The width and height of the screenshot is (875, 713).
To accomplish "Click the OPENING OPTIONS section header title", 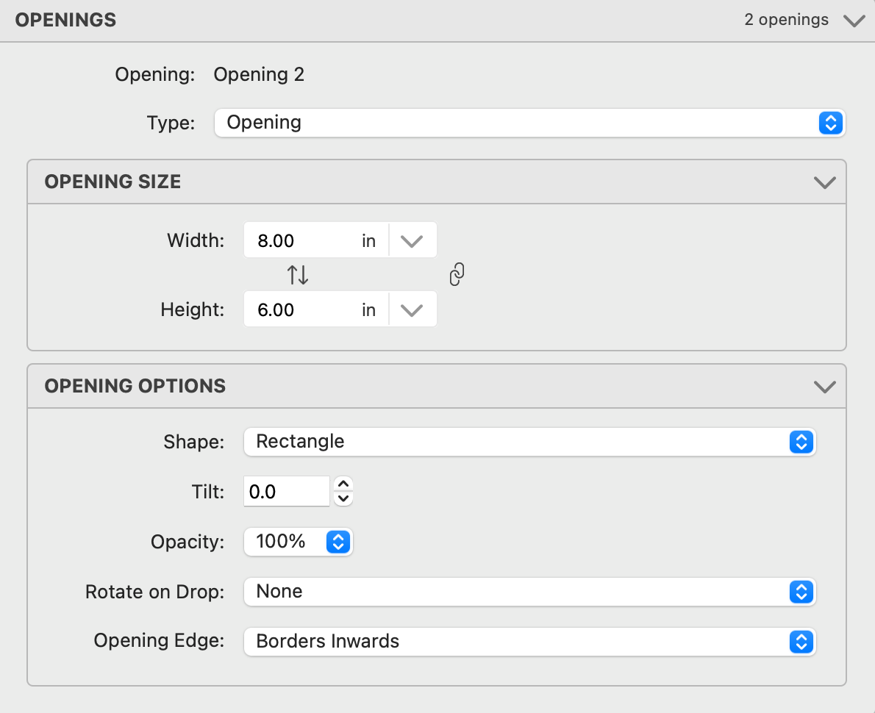I will [135, 387].
